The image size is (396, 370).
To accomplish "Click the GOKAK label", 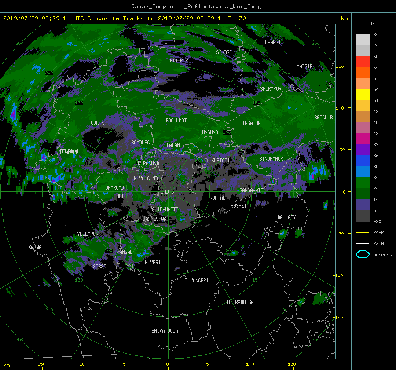I will pos(98,123).
